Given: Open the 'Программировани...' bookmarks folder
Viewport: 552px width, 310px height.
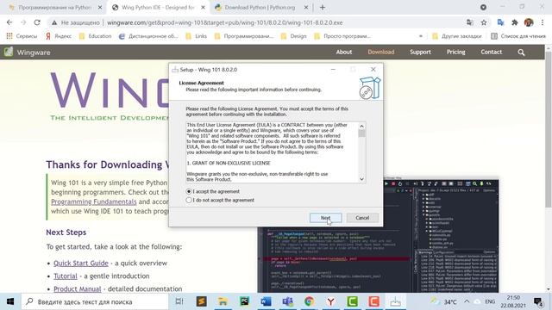Looking at the screenshot, I should [243, 36].
